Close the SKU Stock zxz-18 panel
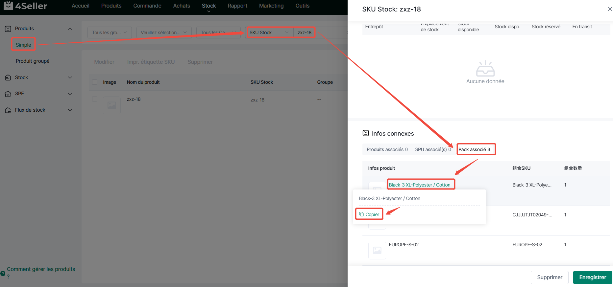The height and width of the screenshot is (287, 613). pos(610,9)
